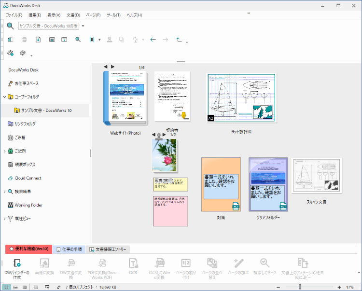The image size is (362, 291).
Task: Switch to thumbnail view in status bar
Action: tap(6, 287)
